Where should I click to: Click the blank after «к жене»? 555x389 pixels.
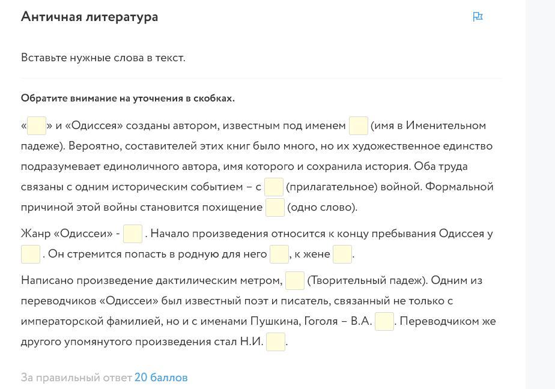342,254
